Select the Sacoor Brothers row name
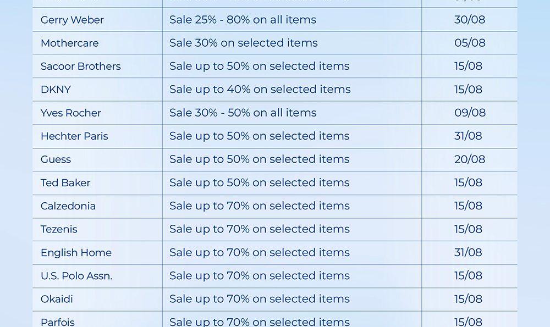550x327 pixels. point(80,66)
